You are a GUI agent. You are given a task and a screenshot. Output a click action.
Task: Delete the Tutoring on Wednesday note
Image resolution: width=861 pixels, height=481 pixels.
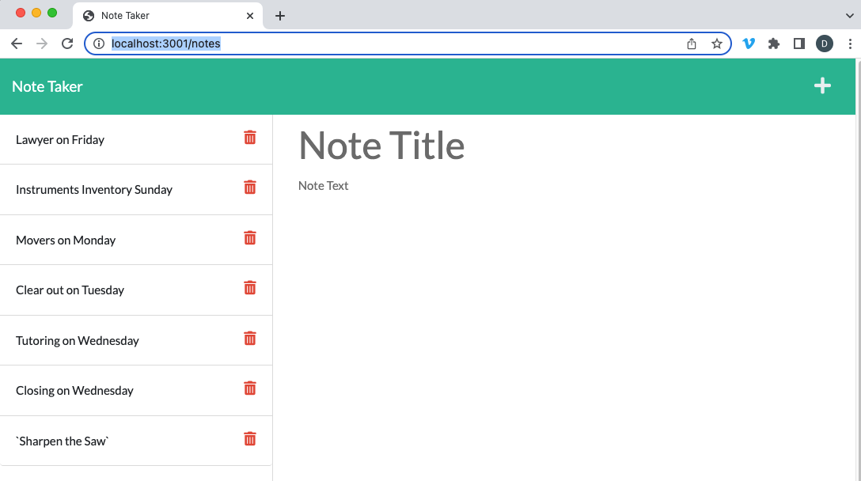[x=249, y=338]
